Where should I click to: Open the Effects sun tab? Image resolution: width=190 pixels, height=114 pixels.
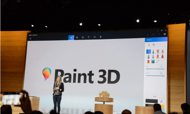click(x=101, y=37)
